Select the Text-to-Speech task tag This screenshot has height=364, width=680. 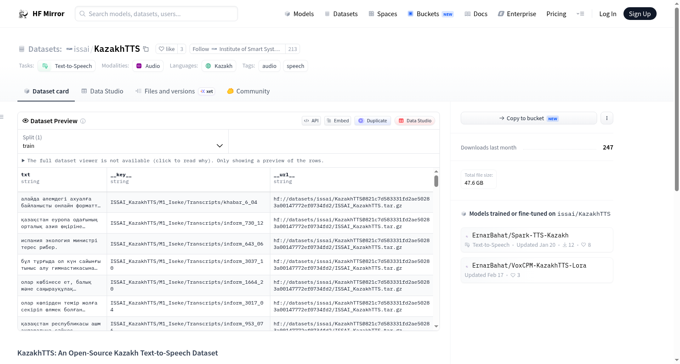(67, 66)
